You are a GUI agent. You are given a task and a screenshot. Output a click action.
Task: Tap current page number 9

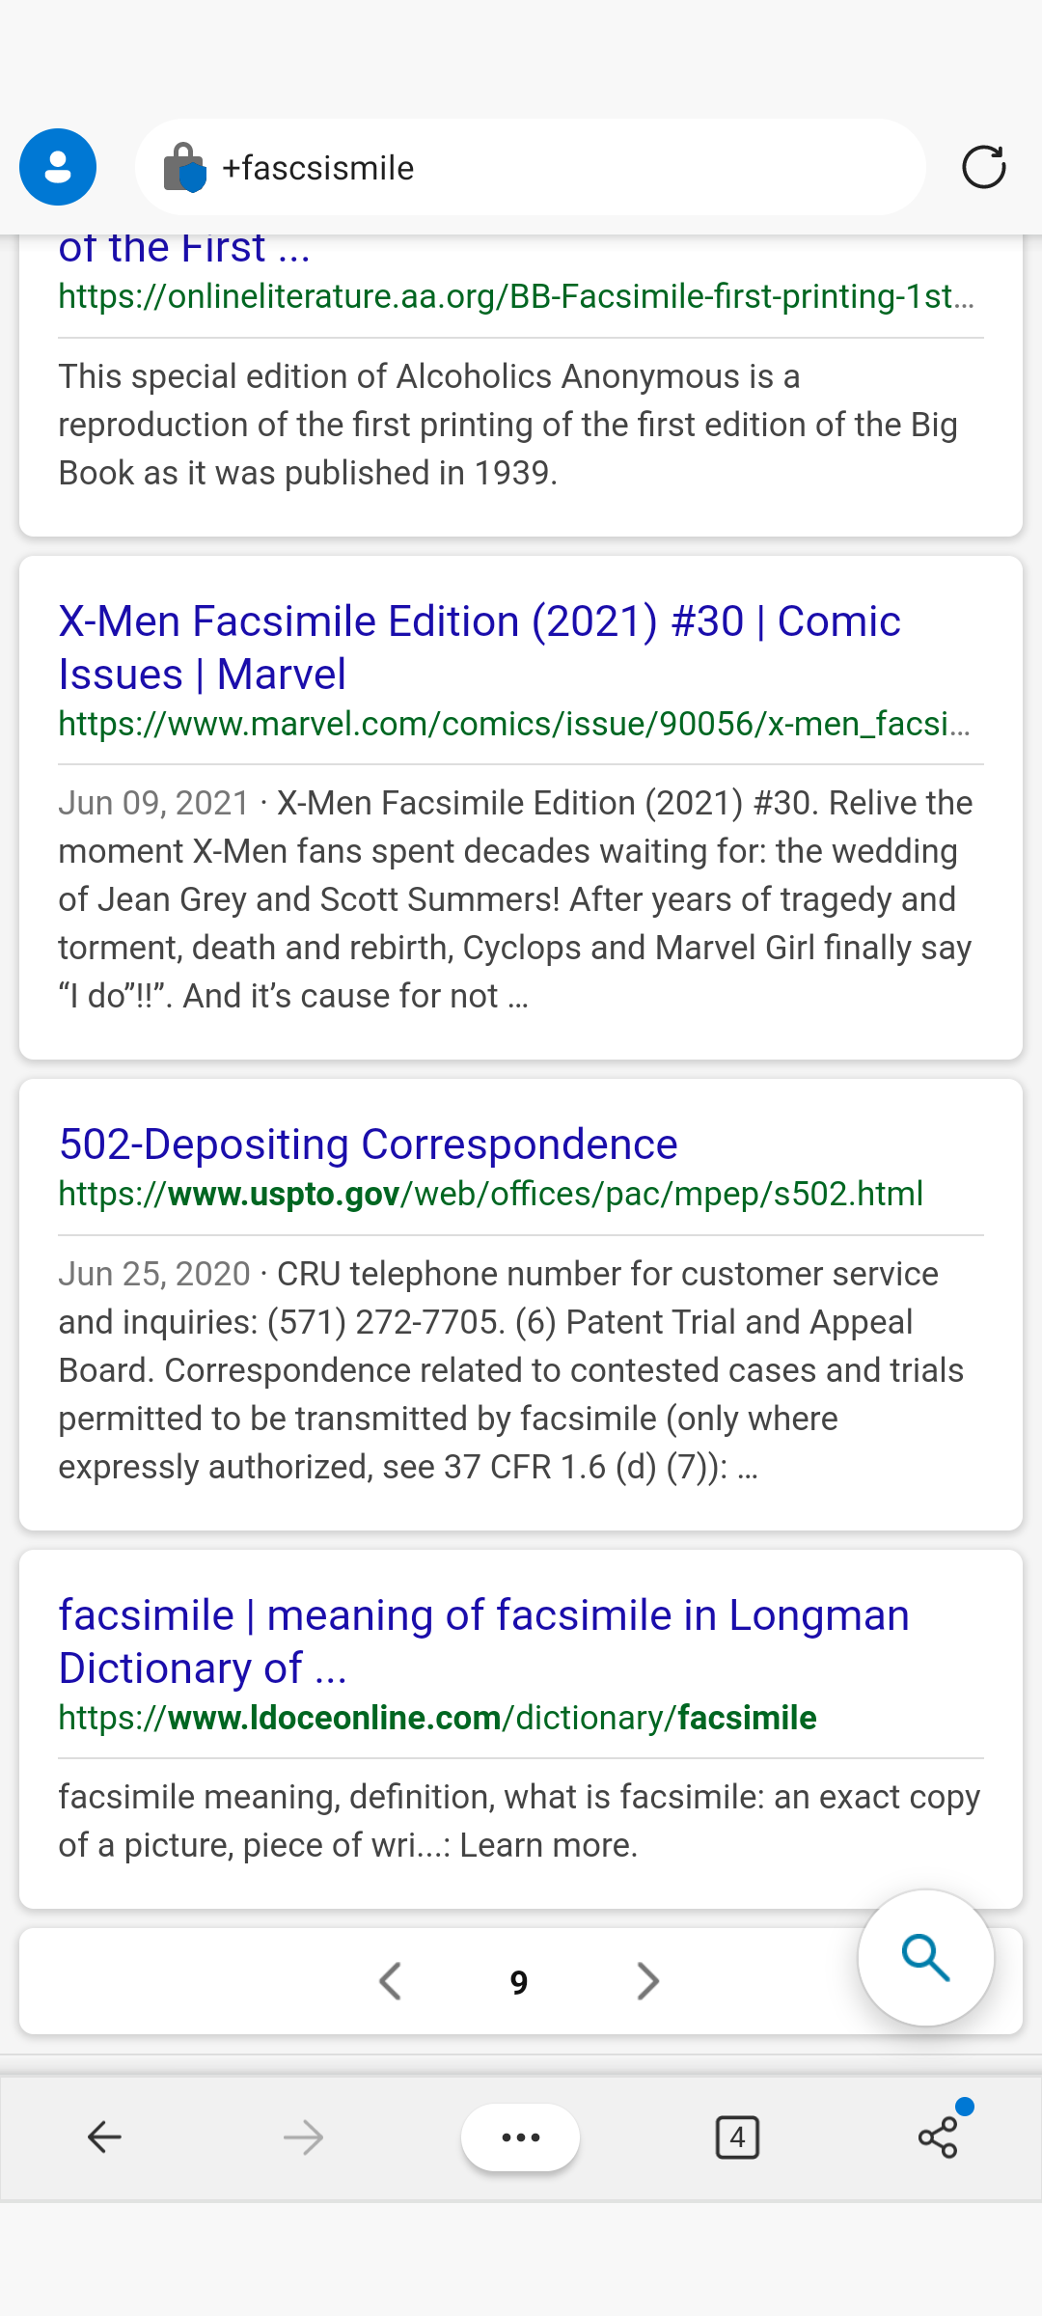pos(519,1982)
